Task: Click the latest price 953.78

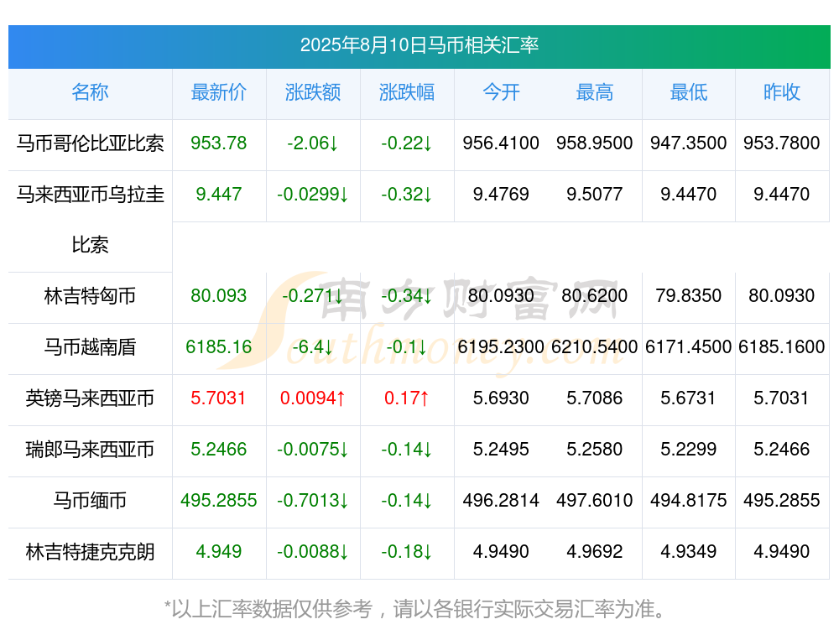Action: point(219,143)
